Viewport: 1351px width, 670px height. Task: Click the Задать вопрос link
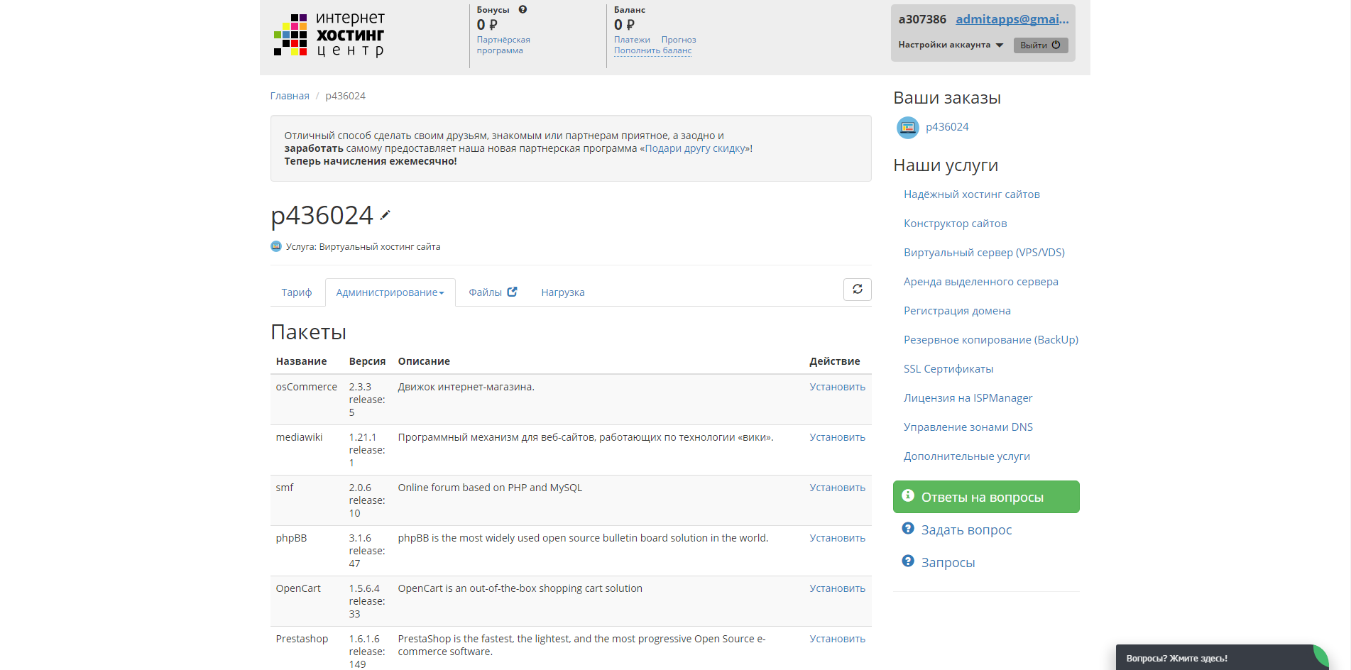[967, 530]
